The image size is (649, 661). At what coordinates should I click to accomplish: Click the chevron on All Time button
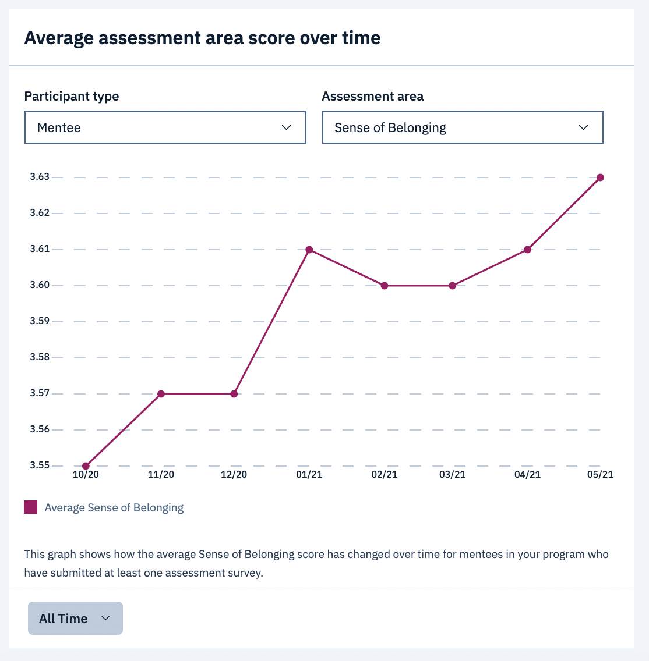point(105,618)
